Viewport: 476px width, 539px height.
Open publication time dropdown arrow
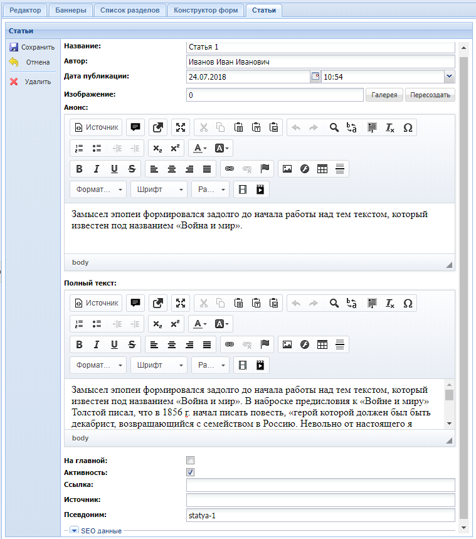click(x=449, y=77)
